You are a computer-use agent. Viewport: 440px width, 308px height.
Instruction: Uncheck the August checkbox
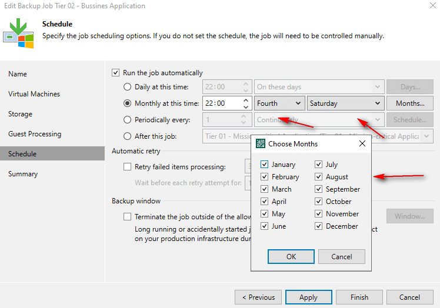pyautogui.click(x=319, y=177)
